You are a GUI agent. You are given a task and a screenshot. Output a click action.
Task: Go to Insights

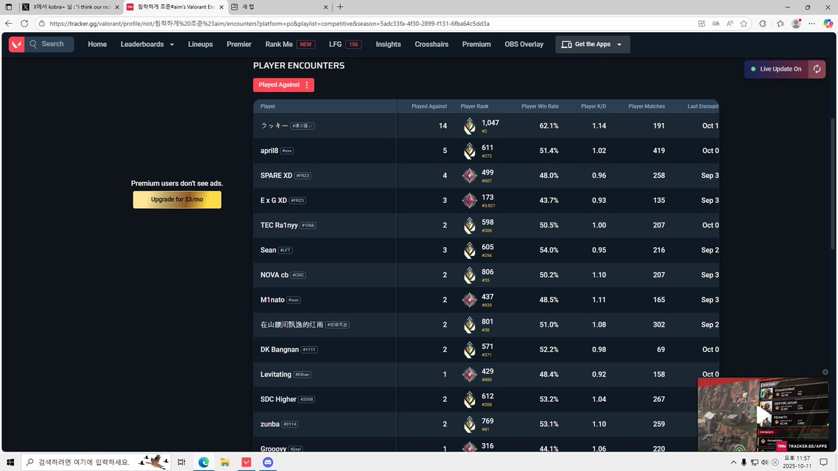388,44
